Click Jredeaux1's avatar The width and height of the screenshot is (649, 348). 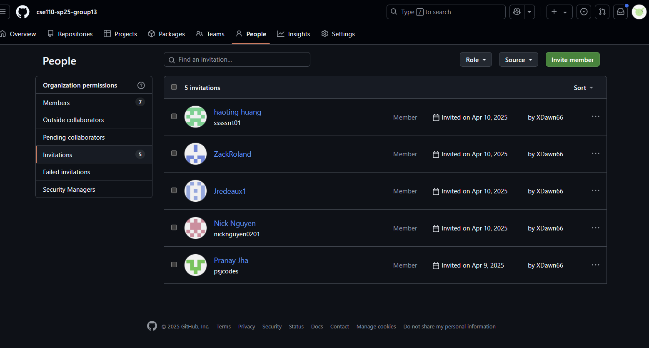point(196,191)
